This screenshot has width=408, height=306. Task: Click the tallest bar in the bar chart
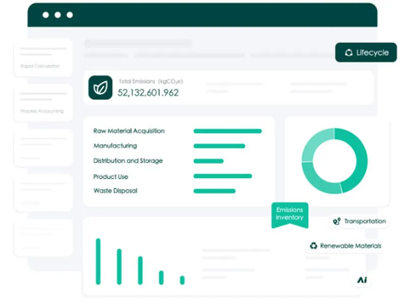(x=98, y=261)
